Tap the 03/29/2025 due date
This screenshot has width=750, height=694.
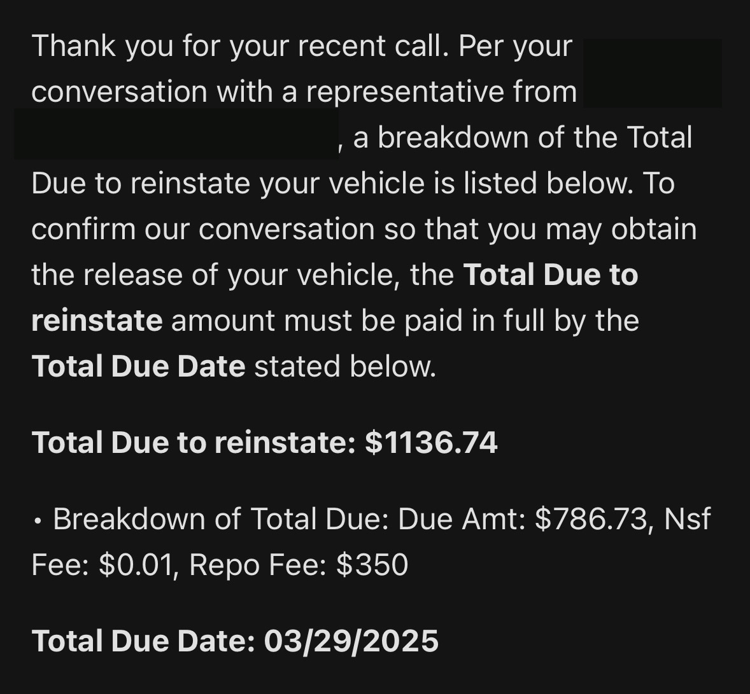coord(351,641)
